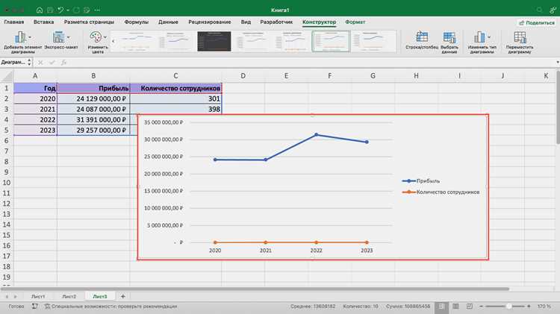
Task: Expand the formula bar arrow
Action: tap(557, 63)
